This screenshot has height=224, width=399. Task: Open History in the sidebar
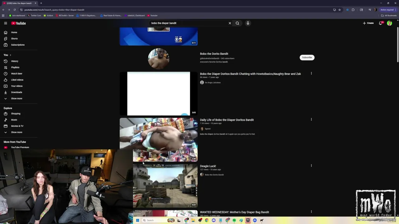pyautogui.click(x=15, y=61)
